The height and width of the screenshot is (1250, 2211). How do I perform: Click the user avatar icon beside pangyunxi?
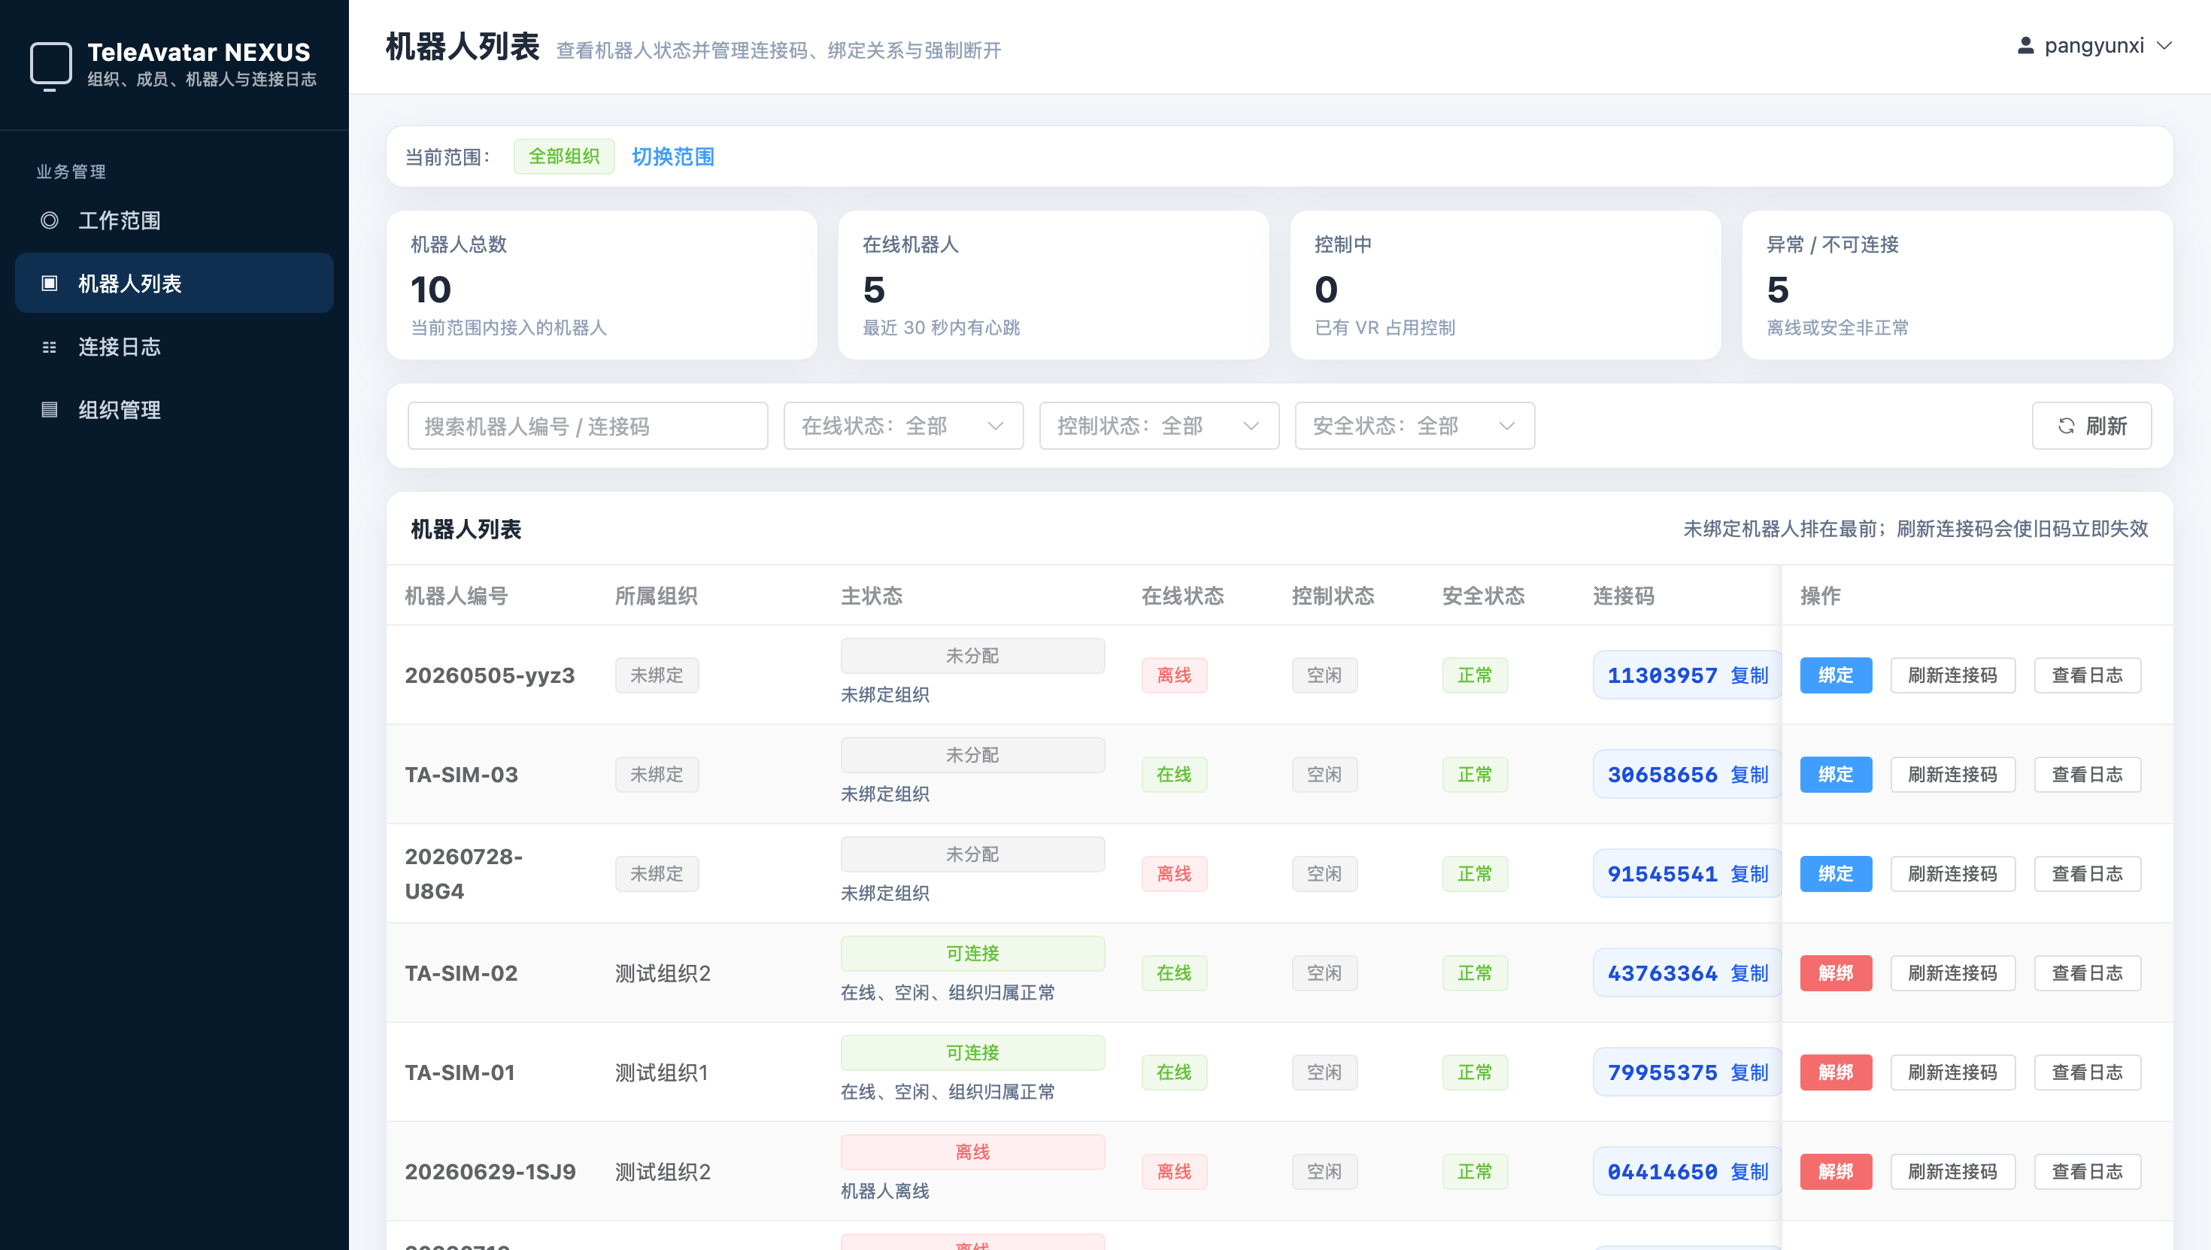pos(2024,45)
